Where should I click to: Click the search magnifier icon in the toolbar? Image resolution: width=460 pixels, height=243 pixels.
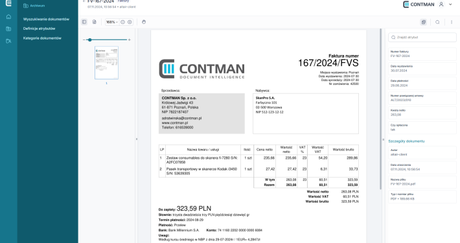[x=437, y=22]
